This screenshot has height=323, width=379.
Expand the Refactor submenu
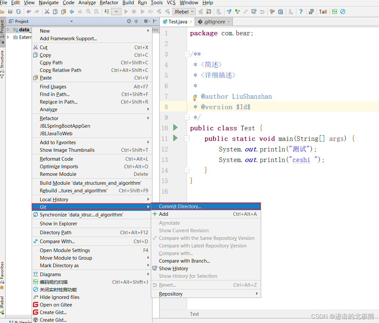click(x=92, y=118)
